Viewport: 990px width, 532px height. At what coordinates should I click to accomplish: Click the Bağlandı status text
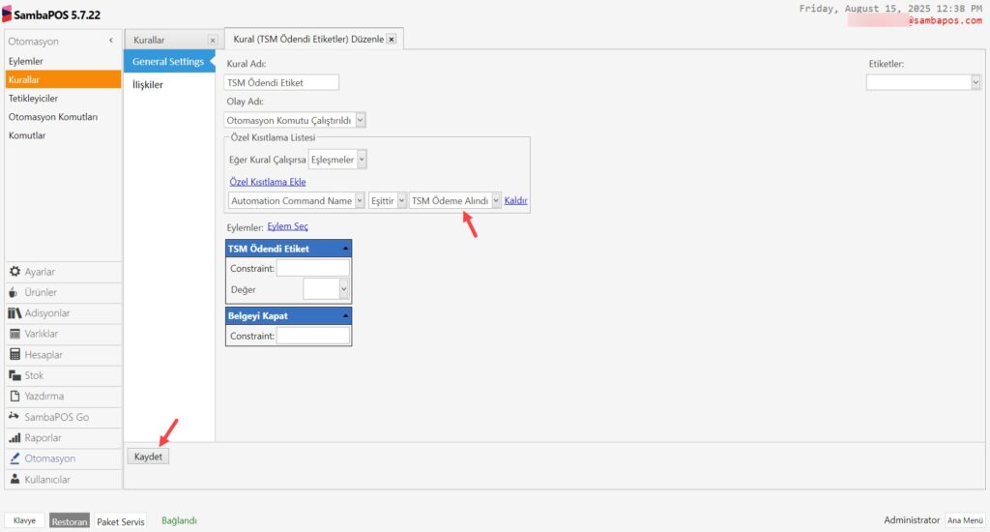pos(179,520)
